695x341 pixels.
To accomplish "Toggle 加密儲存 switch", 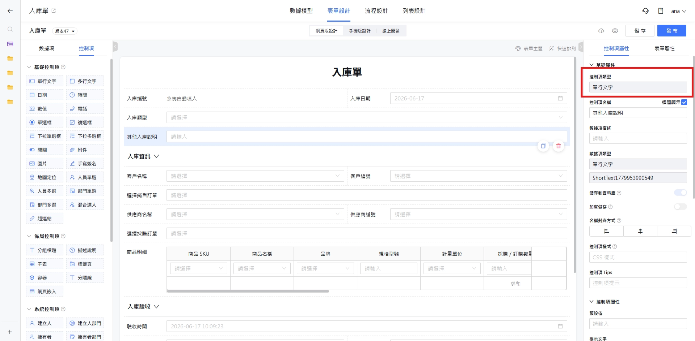I will 680,207.
